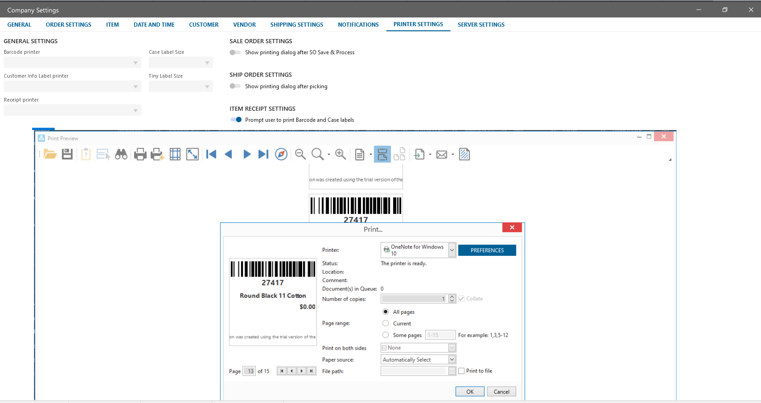Screen dimensions: 761x403
Task: Go to previous page in Print Preview toolbar
Action: [x=228, y=154]
